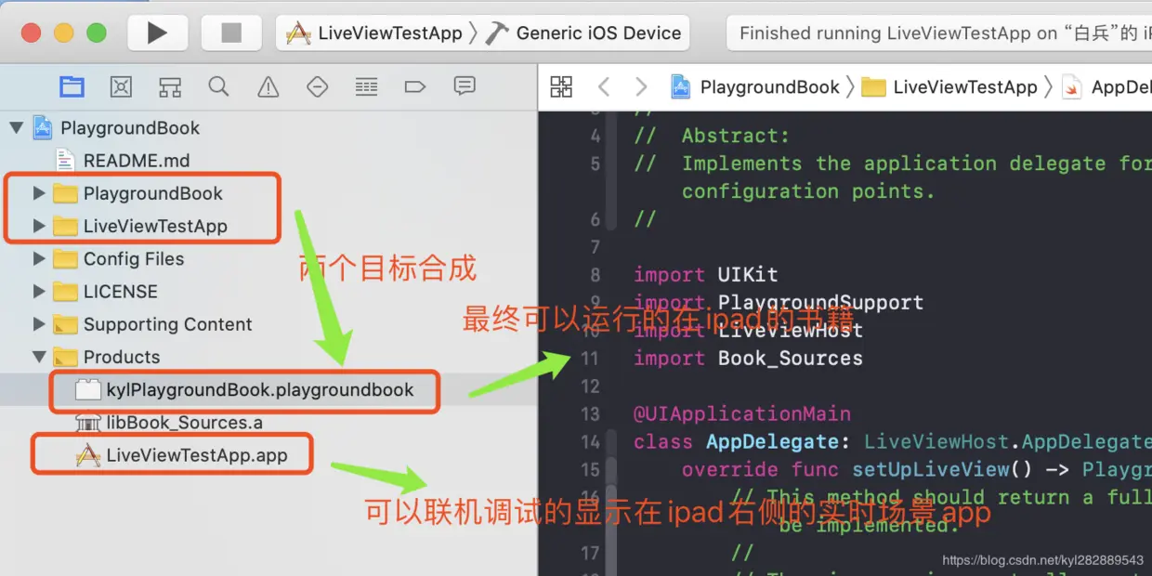Show the Symbol navigator
The width and height of the screenshot is (1152, 576).
point(170,87)
